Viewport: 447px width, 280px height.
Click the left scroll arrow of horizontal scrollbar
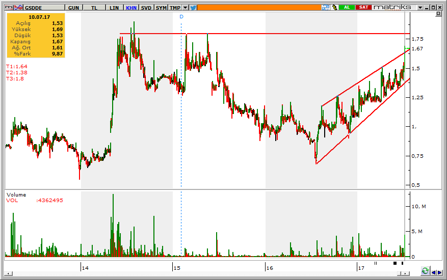pyautogui.click(x=9, y=273)
